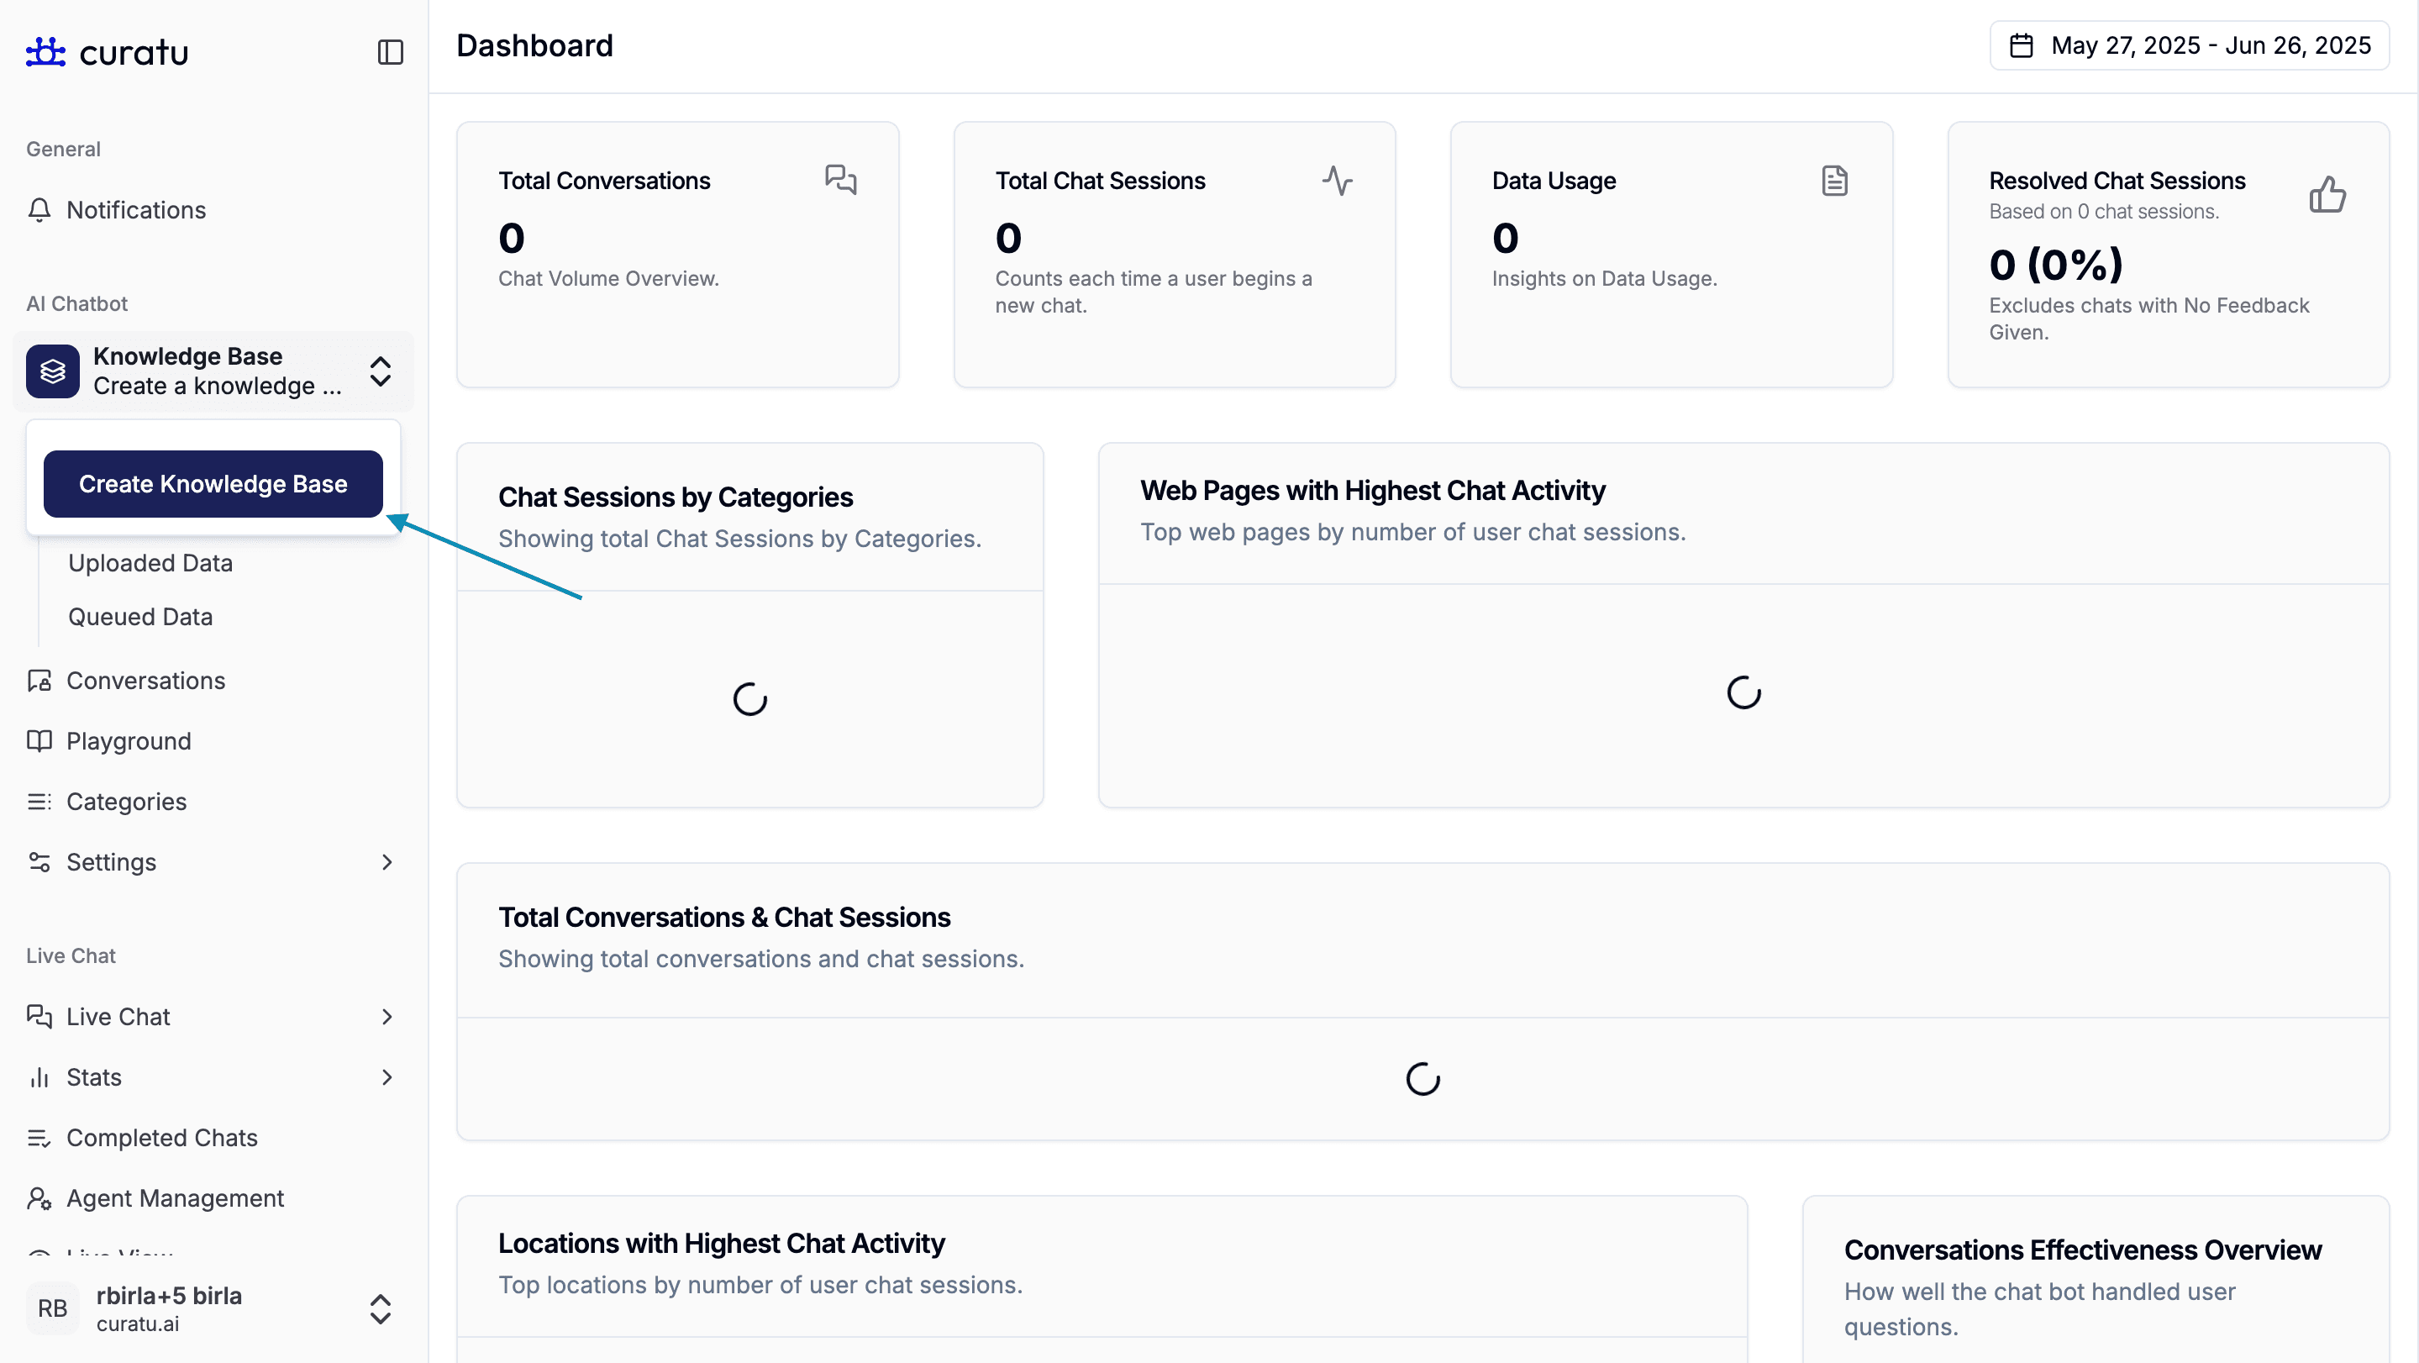Click the Dashboard page title
The image size is (2419, 1363).
click(534, 45)
